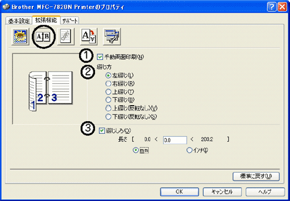
Task: Select the A|B duplex printing icon
Action: point(43,36)
